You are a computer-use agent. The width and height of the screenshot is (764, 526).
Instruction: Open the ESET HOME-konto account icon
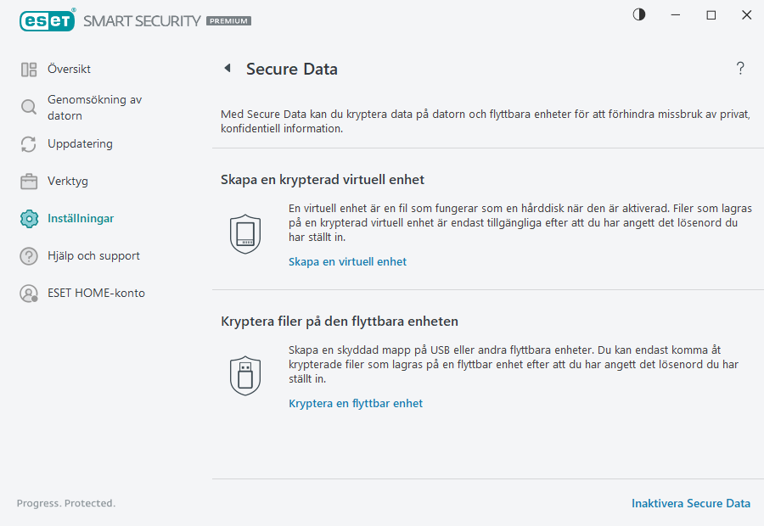coord(28,293)
